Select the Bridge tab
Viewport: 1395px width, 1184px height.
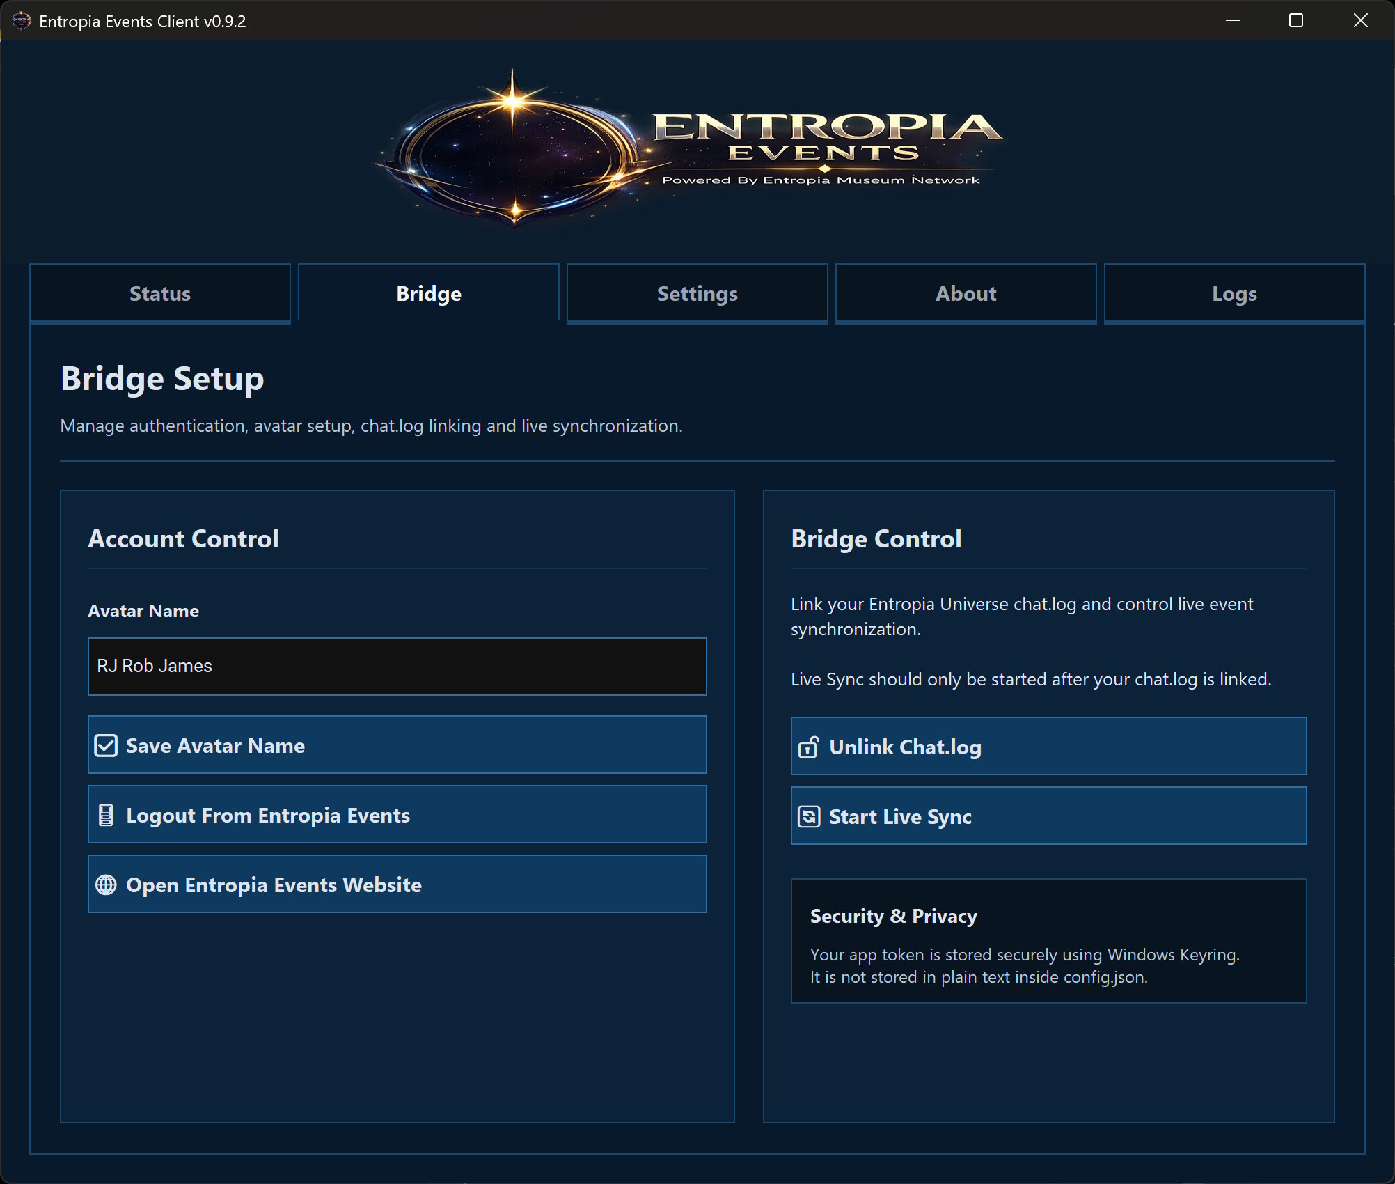(429, 294)
